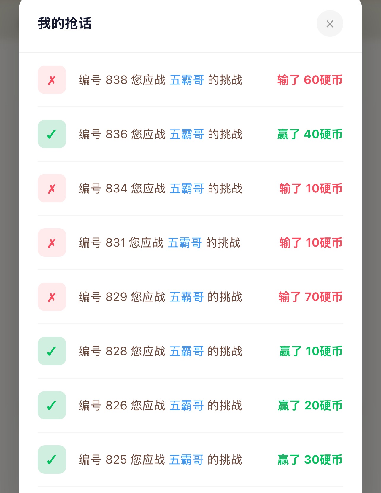The width and height of the screenshot is (381, 493).
Task: Click red X icon for entry 829
Action: pos(52,297)
